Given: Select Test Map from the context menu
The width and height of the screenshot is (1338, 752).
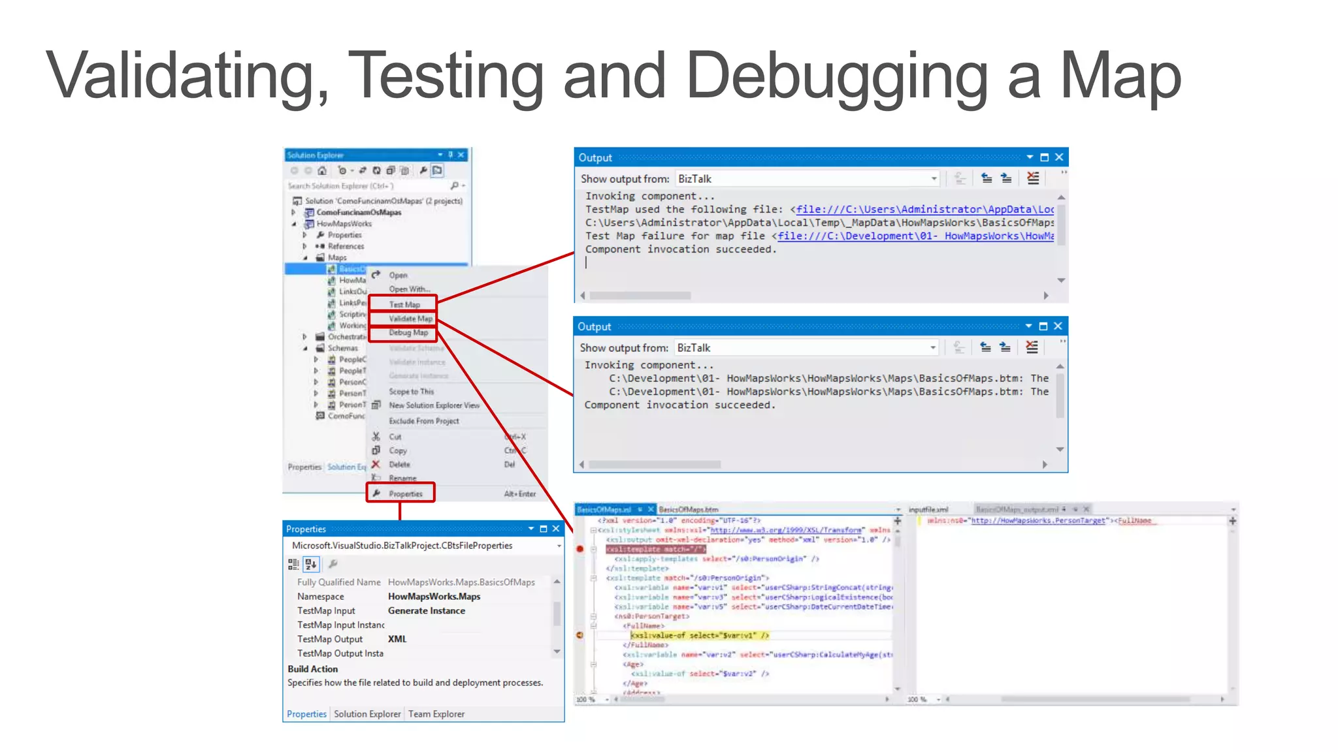Looking at the screenshot, I should [x=404, y=304].
